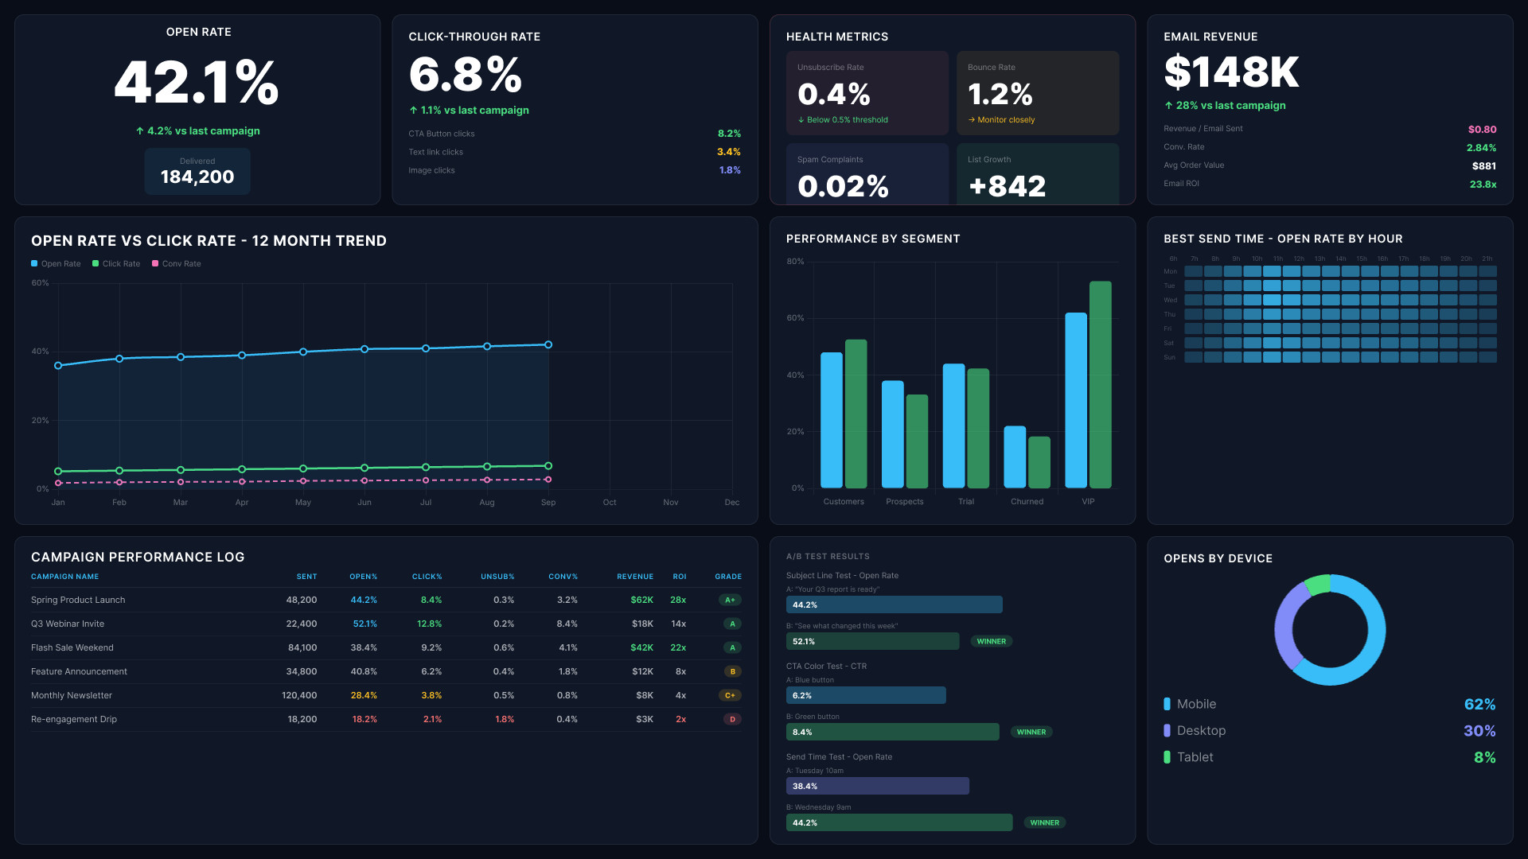Click the up arrow beside 28% vs last campaign
1528x859 pixels.
coord(1168,106)
